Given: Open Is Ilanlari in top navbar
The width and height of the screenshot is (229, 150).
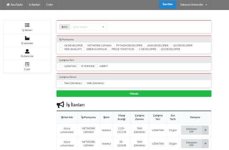Looking at the screenshot, I should [x=35, y=5].
